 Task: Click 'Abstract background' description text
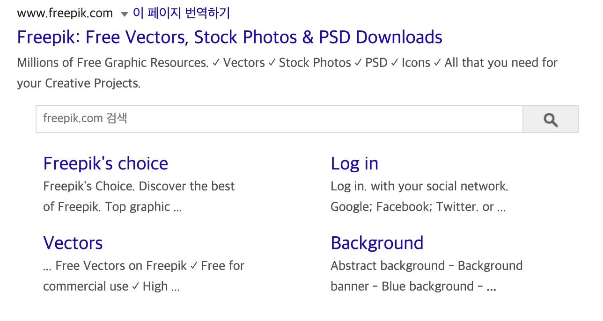387,266
